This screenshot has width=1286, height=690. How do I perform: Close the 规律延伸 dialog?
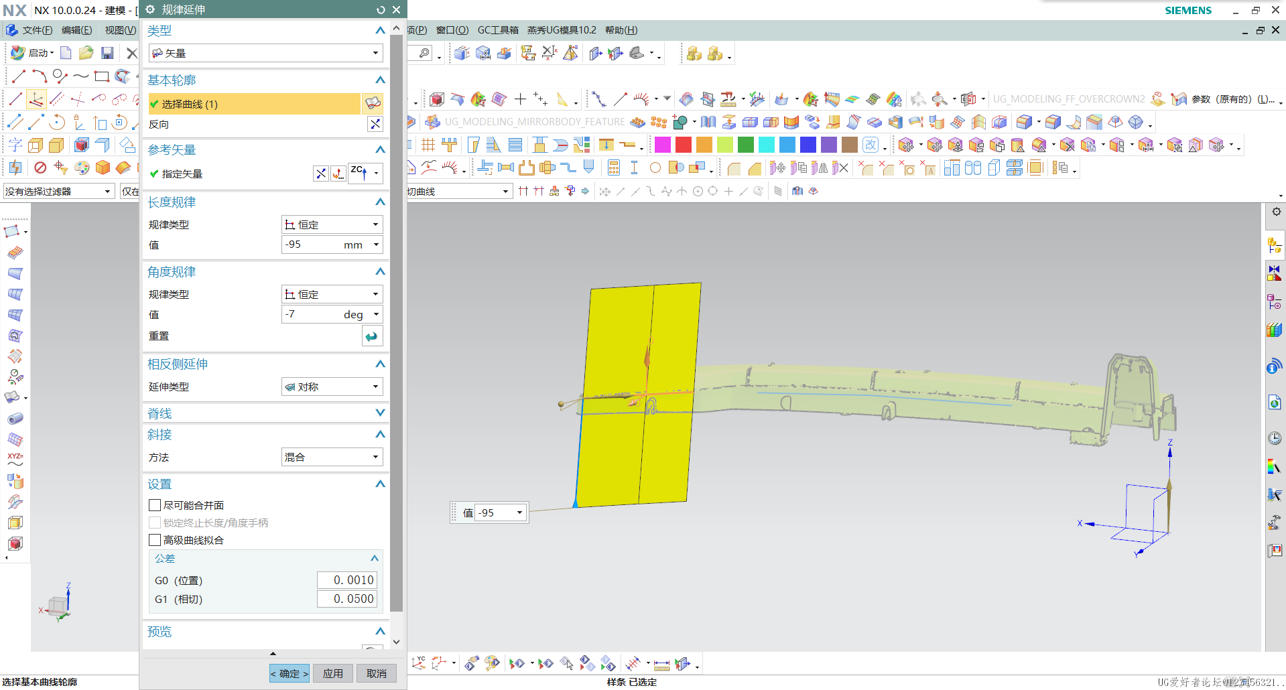tap(396, 9)
